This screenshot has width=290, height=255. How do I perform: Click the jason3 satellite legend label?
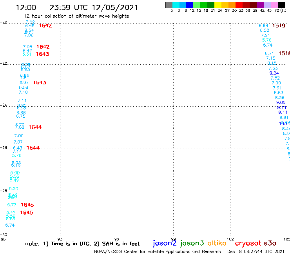point(192,243)
